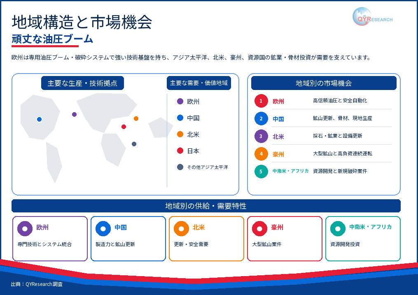Select the orange marker dot on the world map
This screenshot has height=295, width=418.
(136, 118)
